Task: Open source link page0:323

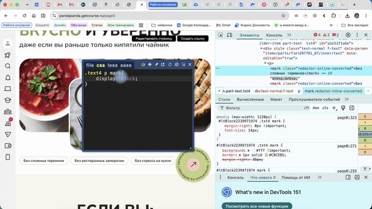Action: click(347, 117)
